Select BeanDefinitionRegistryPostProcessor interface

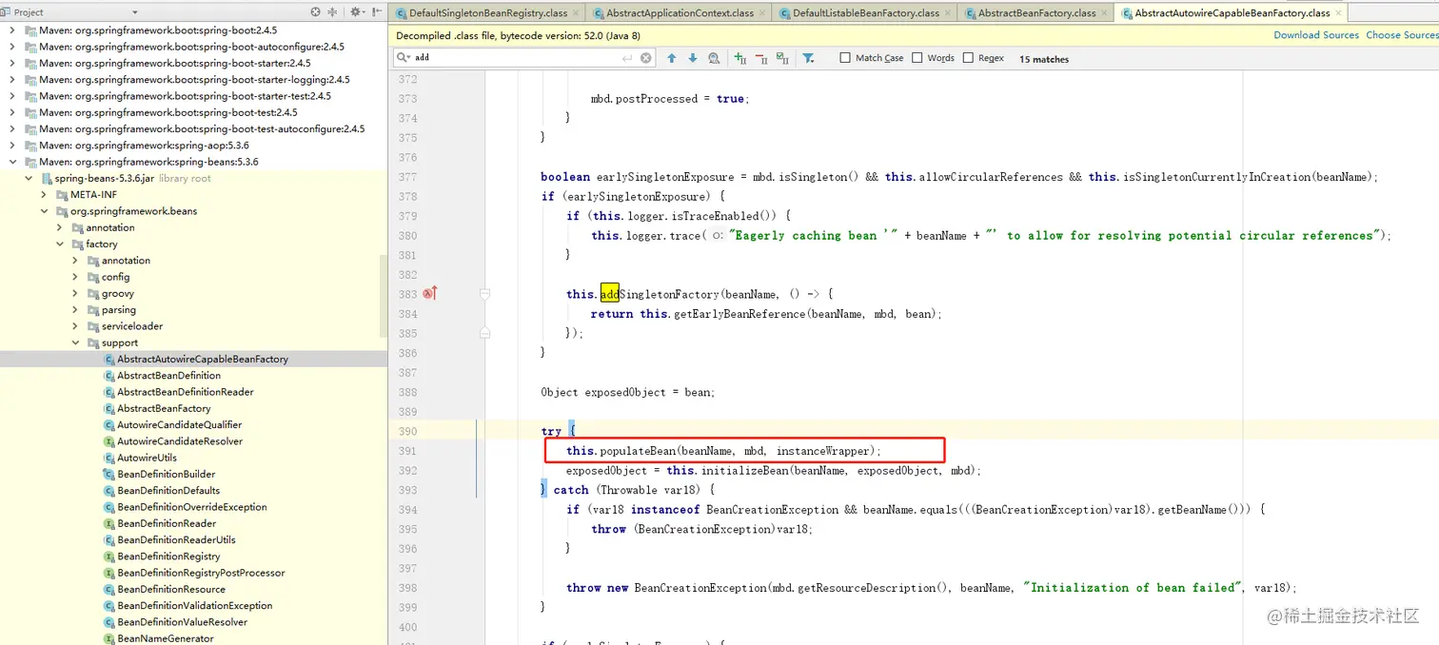(x=201, y=573)
